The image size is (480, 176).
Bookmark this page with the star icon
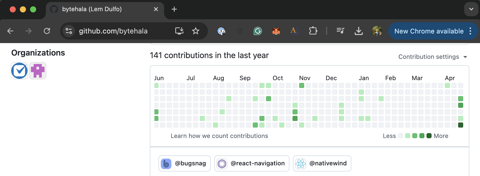(196, 31)
